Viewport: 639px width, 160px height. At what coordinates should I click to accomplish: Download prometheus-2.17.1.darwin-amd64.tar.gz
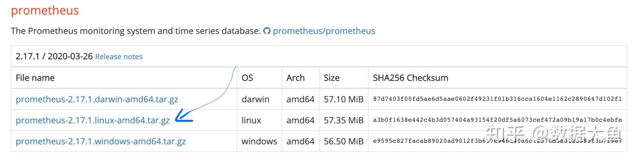click(97, 99)
